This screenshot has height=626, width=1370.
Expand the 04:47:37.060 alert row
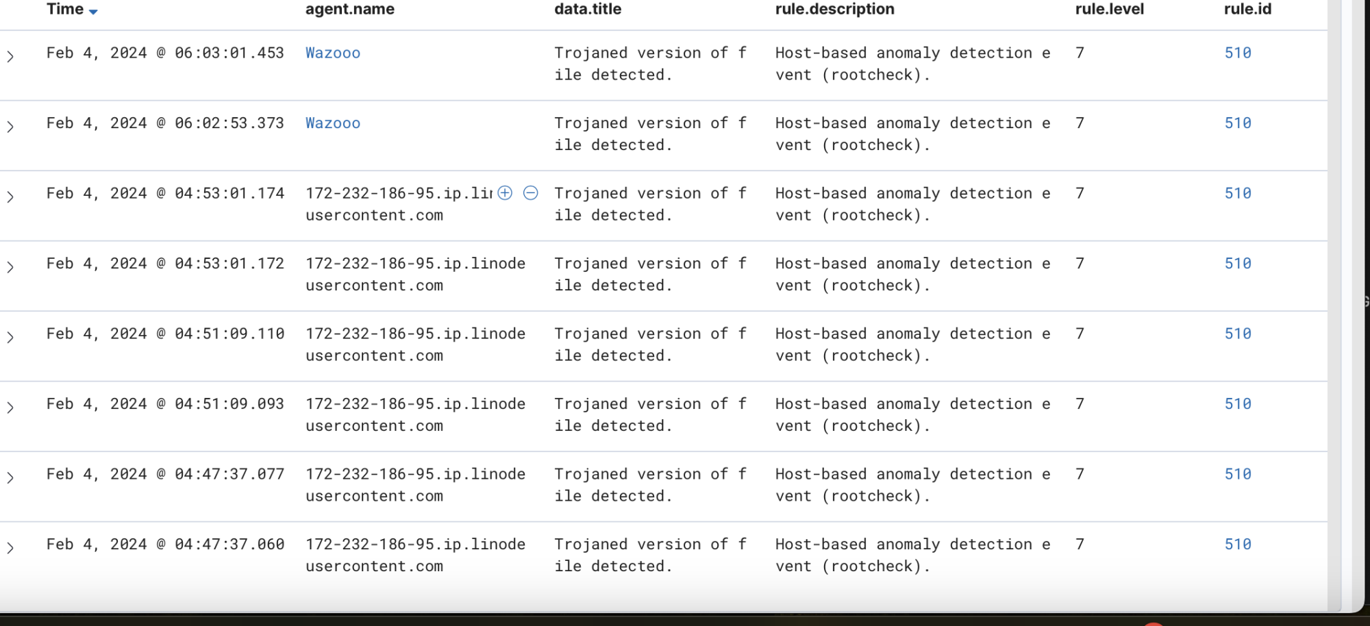point(10,548)
